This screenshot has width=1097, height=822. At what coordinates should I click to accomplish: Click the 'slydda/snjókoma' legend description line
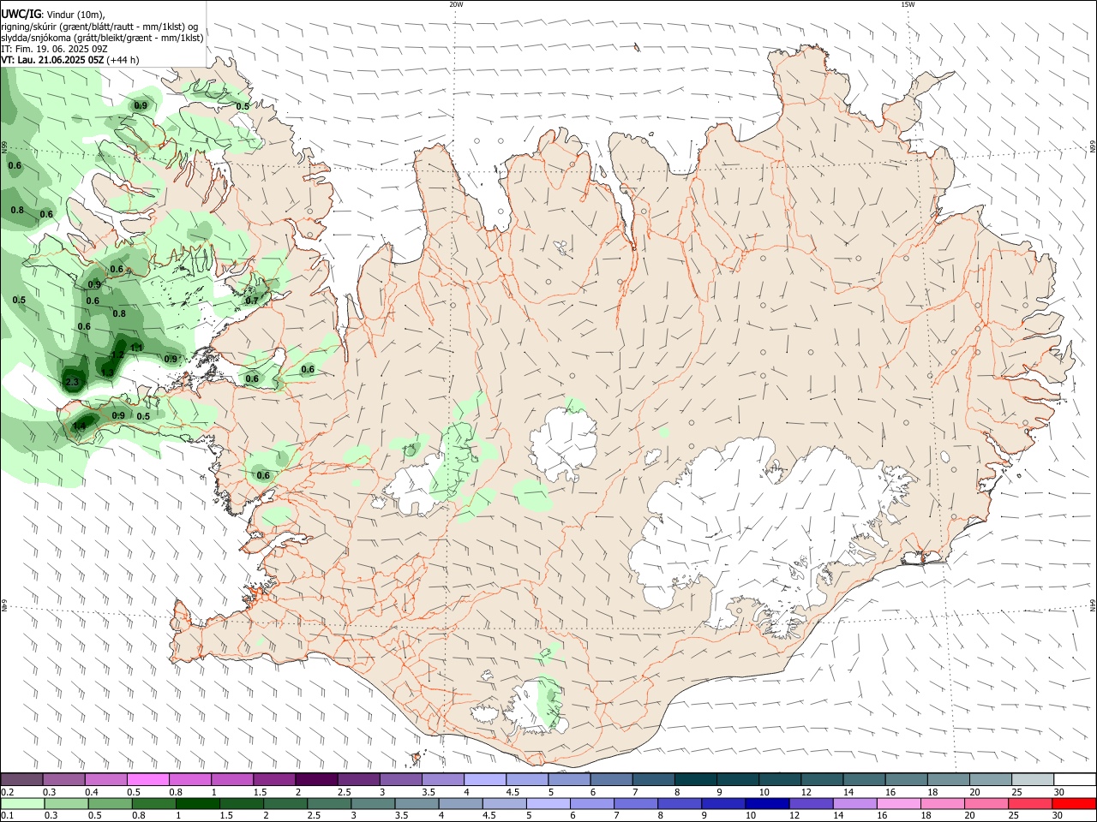click(x=103, y=38)
